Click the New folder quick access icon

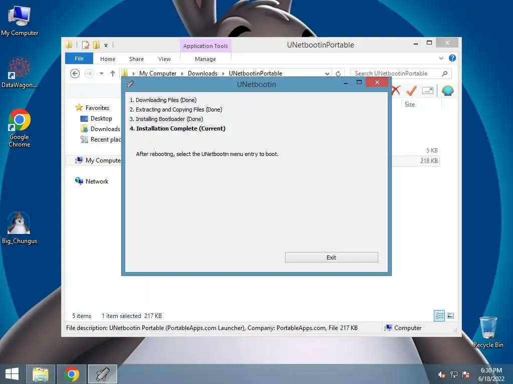click(x=96, y=45)
